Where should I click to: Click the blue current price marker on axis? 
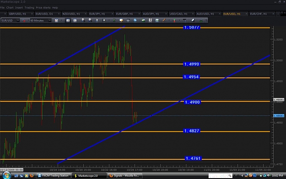pyautogui.click(x=279, y=116)
